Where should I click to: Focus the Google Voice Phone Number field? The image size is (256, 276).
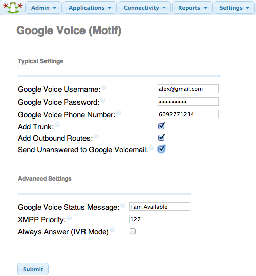point(188,114)
